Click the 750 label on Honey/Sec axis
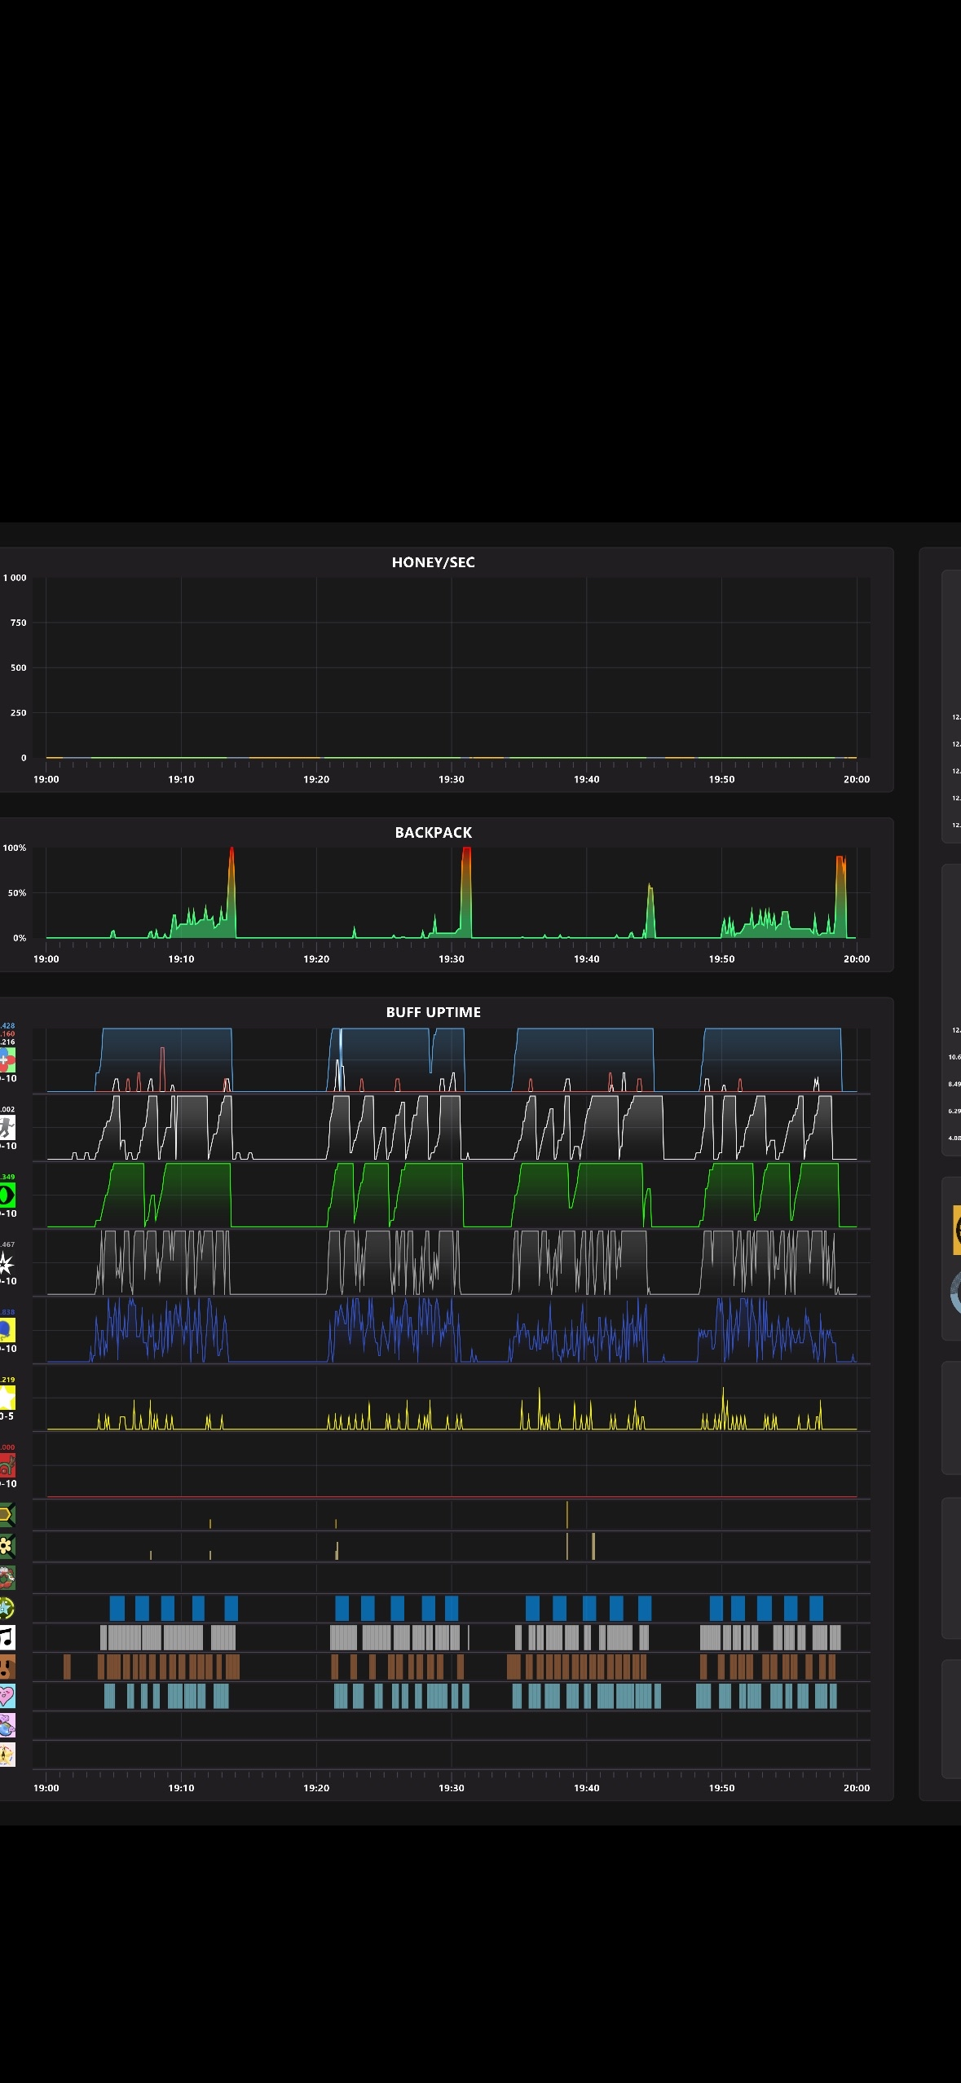Viewport: 961px width, 2083px height. point(18,623)
